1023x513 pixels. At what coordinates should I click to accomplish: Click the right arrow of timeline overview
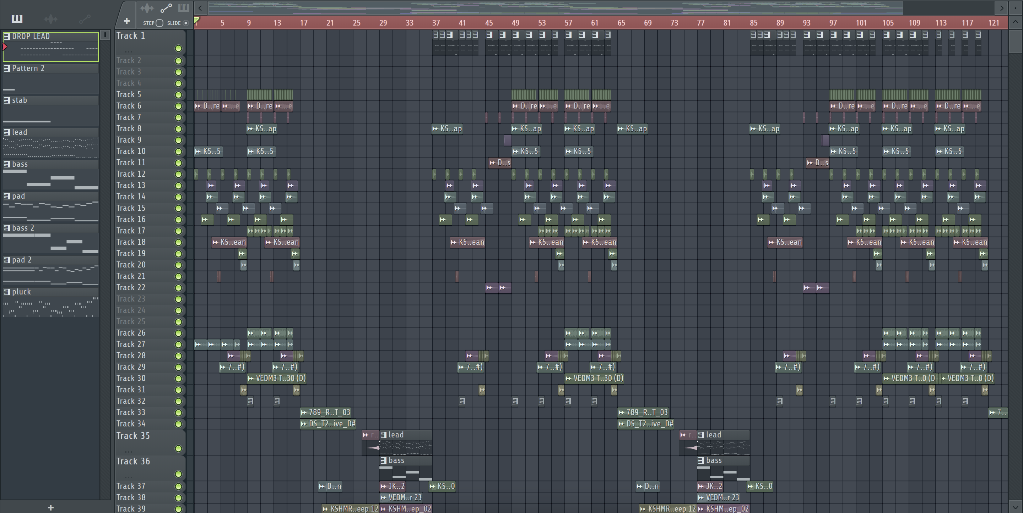coord(1001,8)
